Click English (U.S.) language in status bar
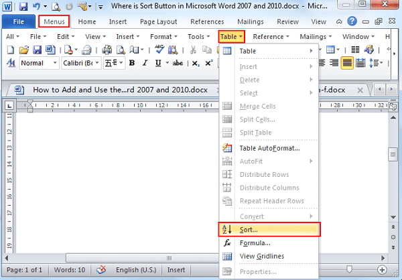 tap(136, 270)
